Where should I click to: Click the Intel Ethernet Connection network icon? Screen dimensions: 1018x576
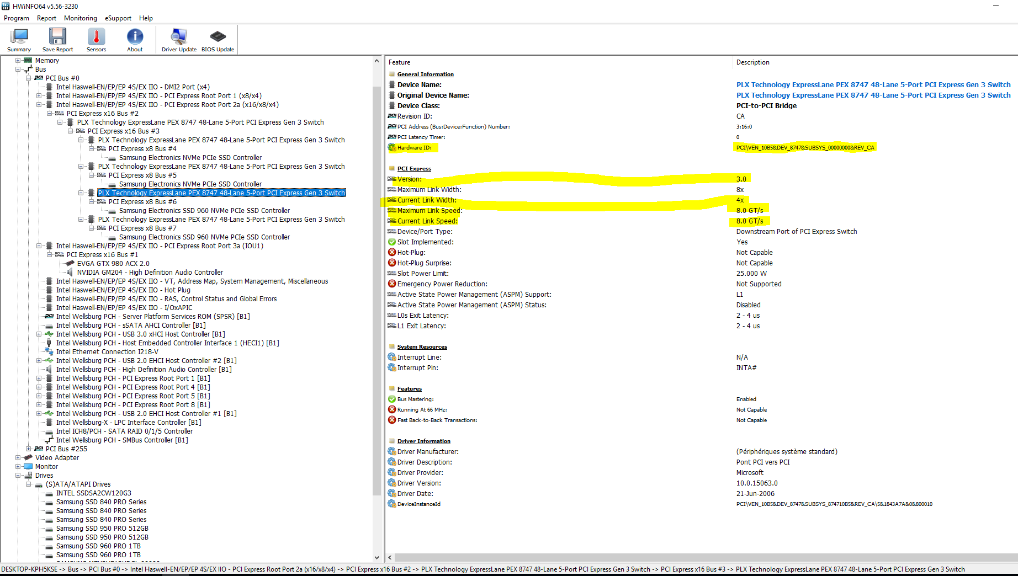(49, 352)
